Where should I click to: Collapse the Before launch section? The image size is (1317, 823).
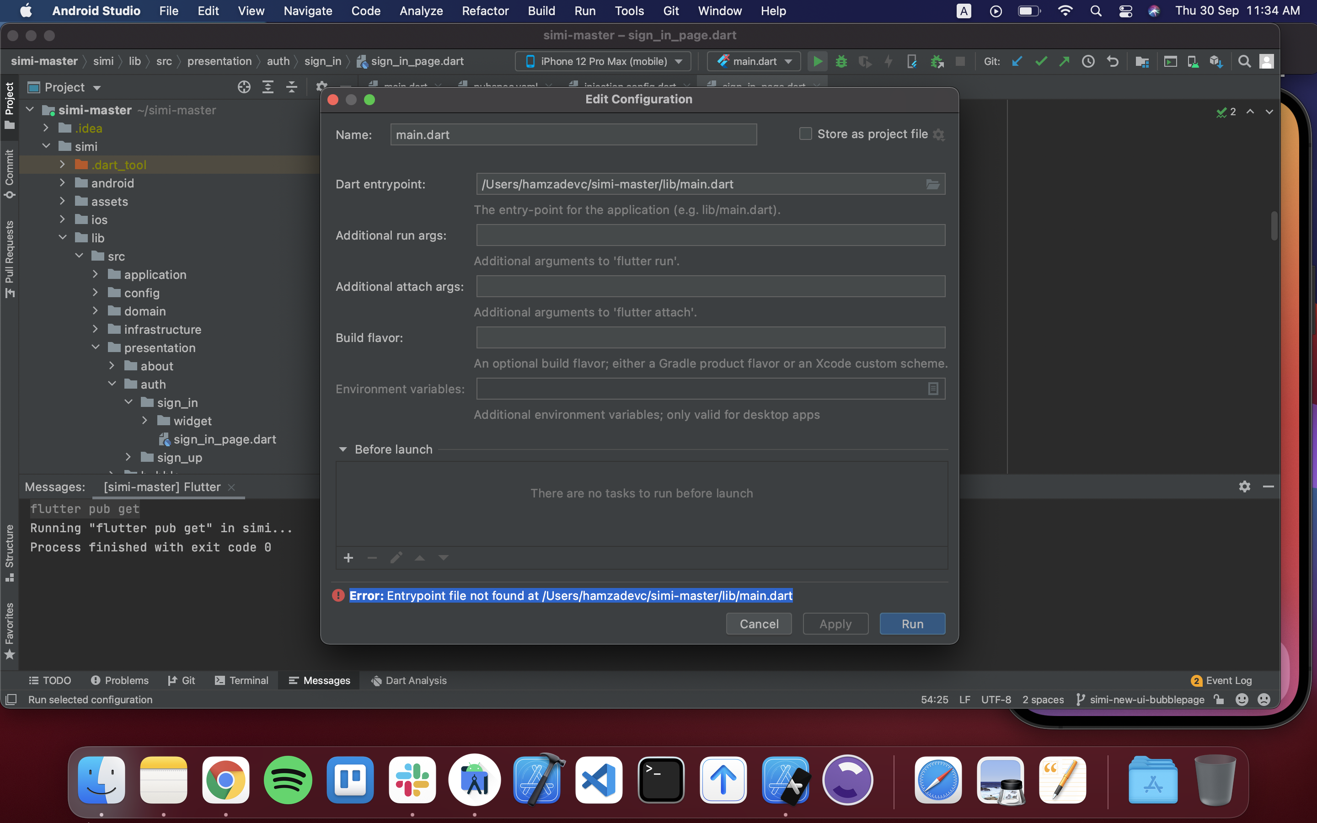coord(343,449)
